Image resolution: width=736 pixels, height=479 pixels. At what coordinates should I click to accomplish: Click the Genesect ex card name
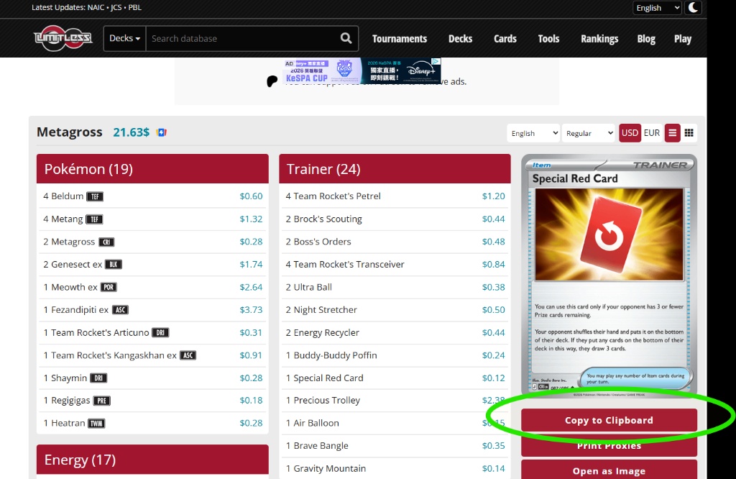tap(76, 265)
